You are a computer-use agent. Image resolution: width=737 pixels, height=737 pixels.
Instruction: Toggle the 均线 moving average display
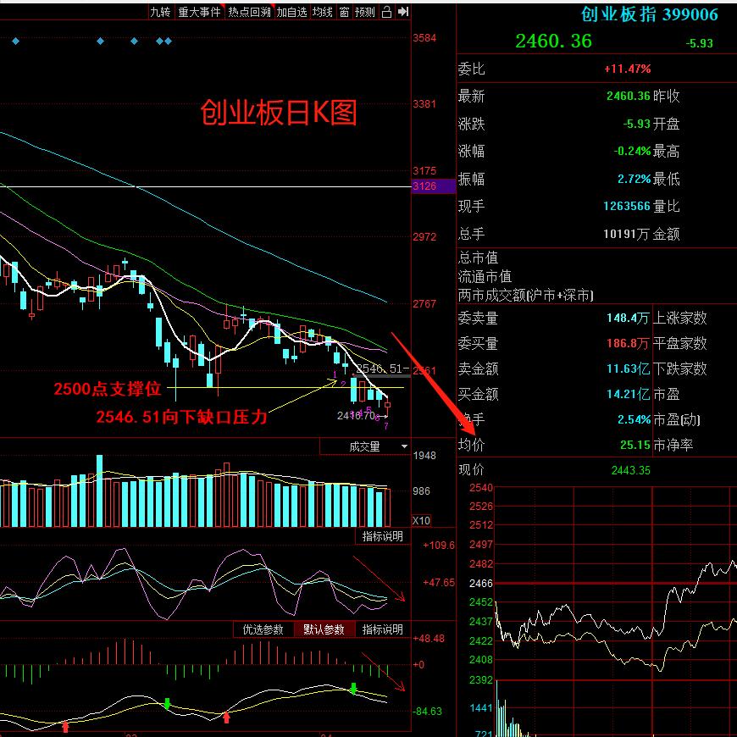click(323, 12)
